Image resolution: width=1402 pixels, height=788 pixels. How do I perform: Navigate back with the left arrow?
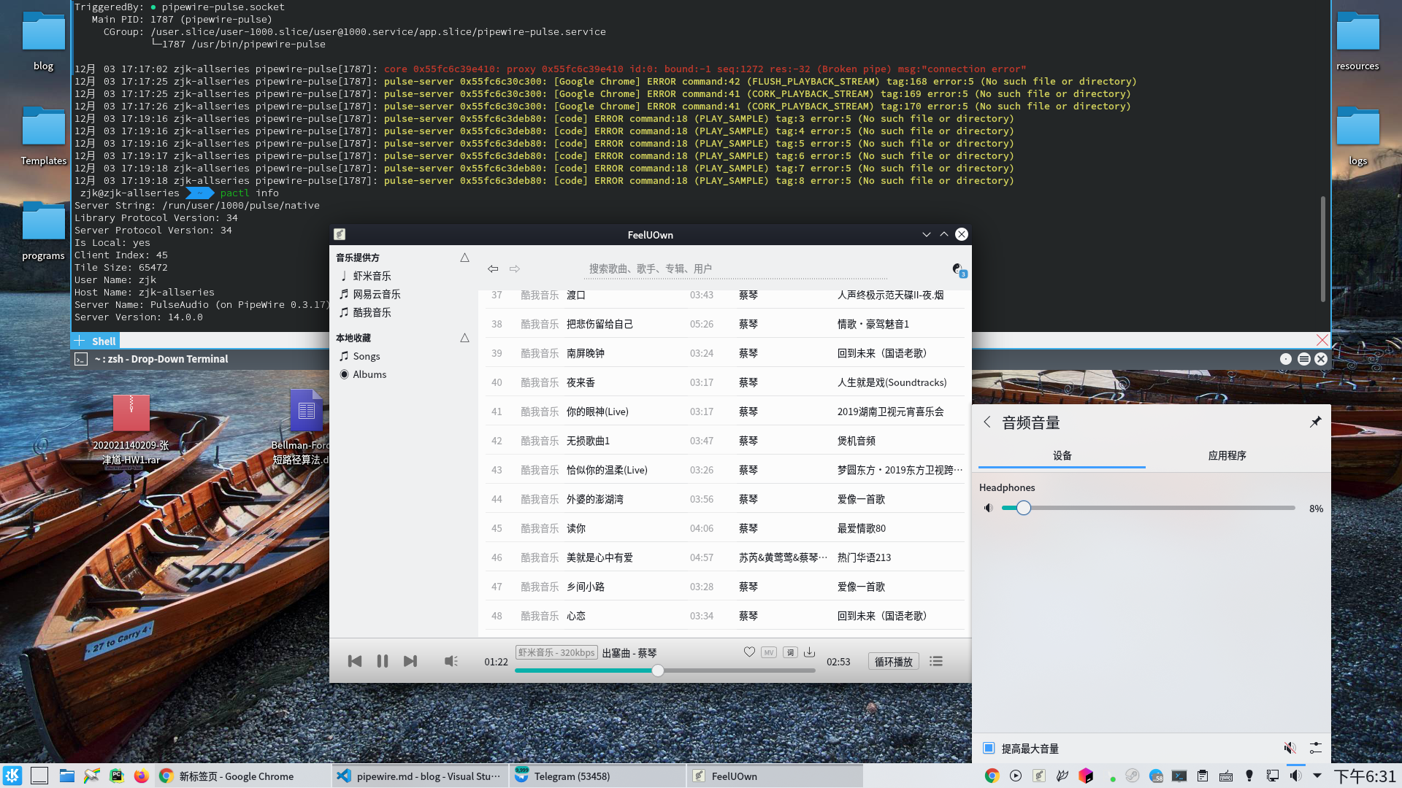[x=493, y=269]
